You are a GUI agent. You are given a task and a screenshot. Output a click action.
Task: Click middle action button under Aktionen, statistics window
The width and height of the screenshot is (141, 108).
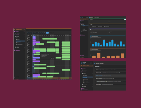click(100, 26)
